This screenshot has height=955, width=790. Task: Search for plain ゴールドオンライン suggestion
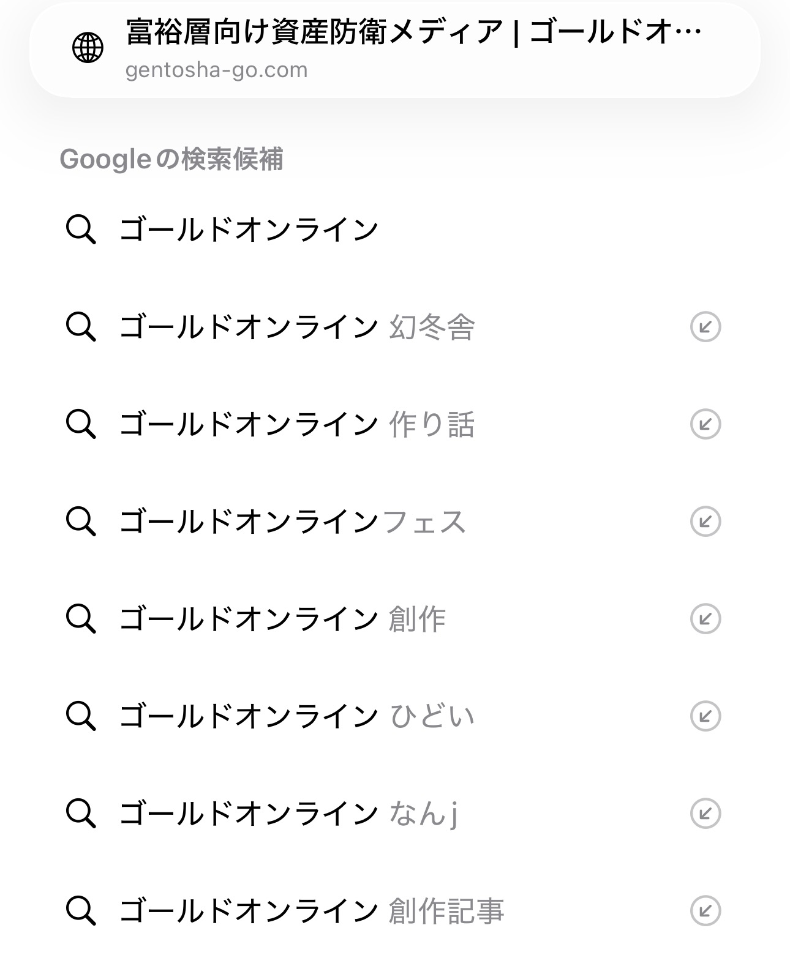click(x=249, y=230)
